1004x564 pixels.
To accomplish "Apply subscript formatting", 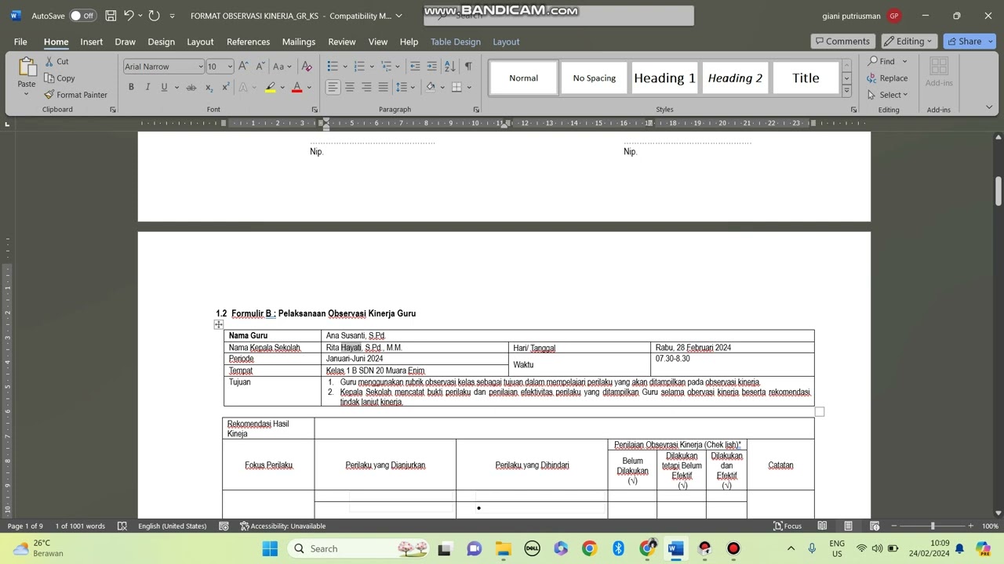I will click(x=210, y=87).
